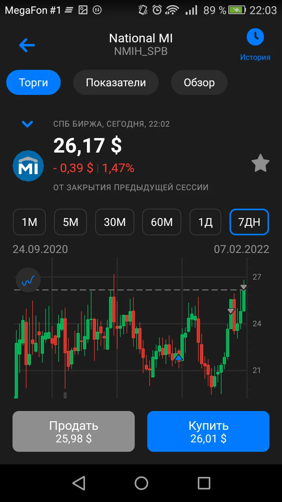Tap the blue back arrow
The image size is (282, 502).
tap(27, 45)
